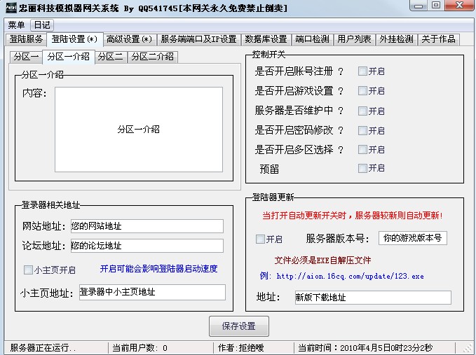Screen dimensions: 476x355
Task: Go to the 数据库设置 tab
Action: tap(266, 39)
